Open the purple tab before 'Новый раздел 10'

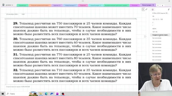[135, 5]
